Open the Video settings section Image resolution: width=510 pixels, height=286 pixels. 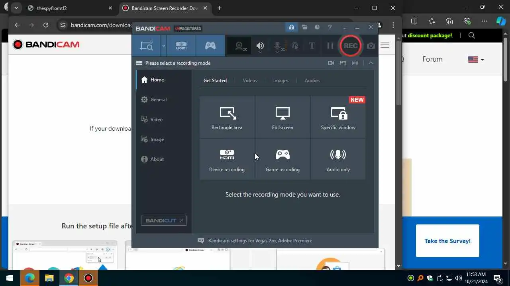point(164,120)
